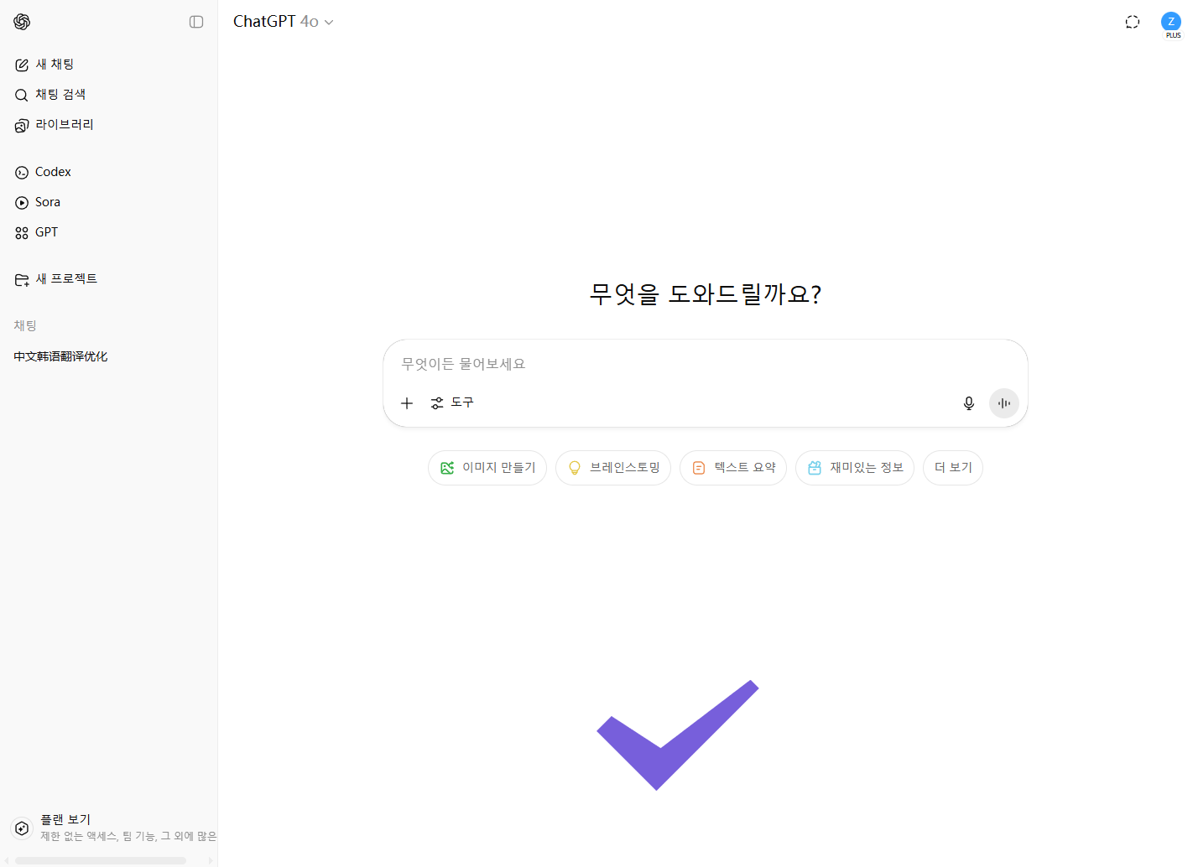Screen dimensions: 1193x867
Task: Click the 채팅 section header
Action: pyautogui.click(x=25, y=325)
